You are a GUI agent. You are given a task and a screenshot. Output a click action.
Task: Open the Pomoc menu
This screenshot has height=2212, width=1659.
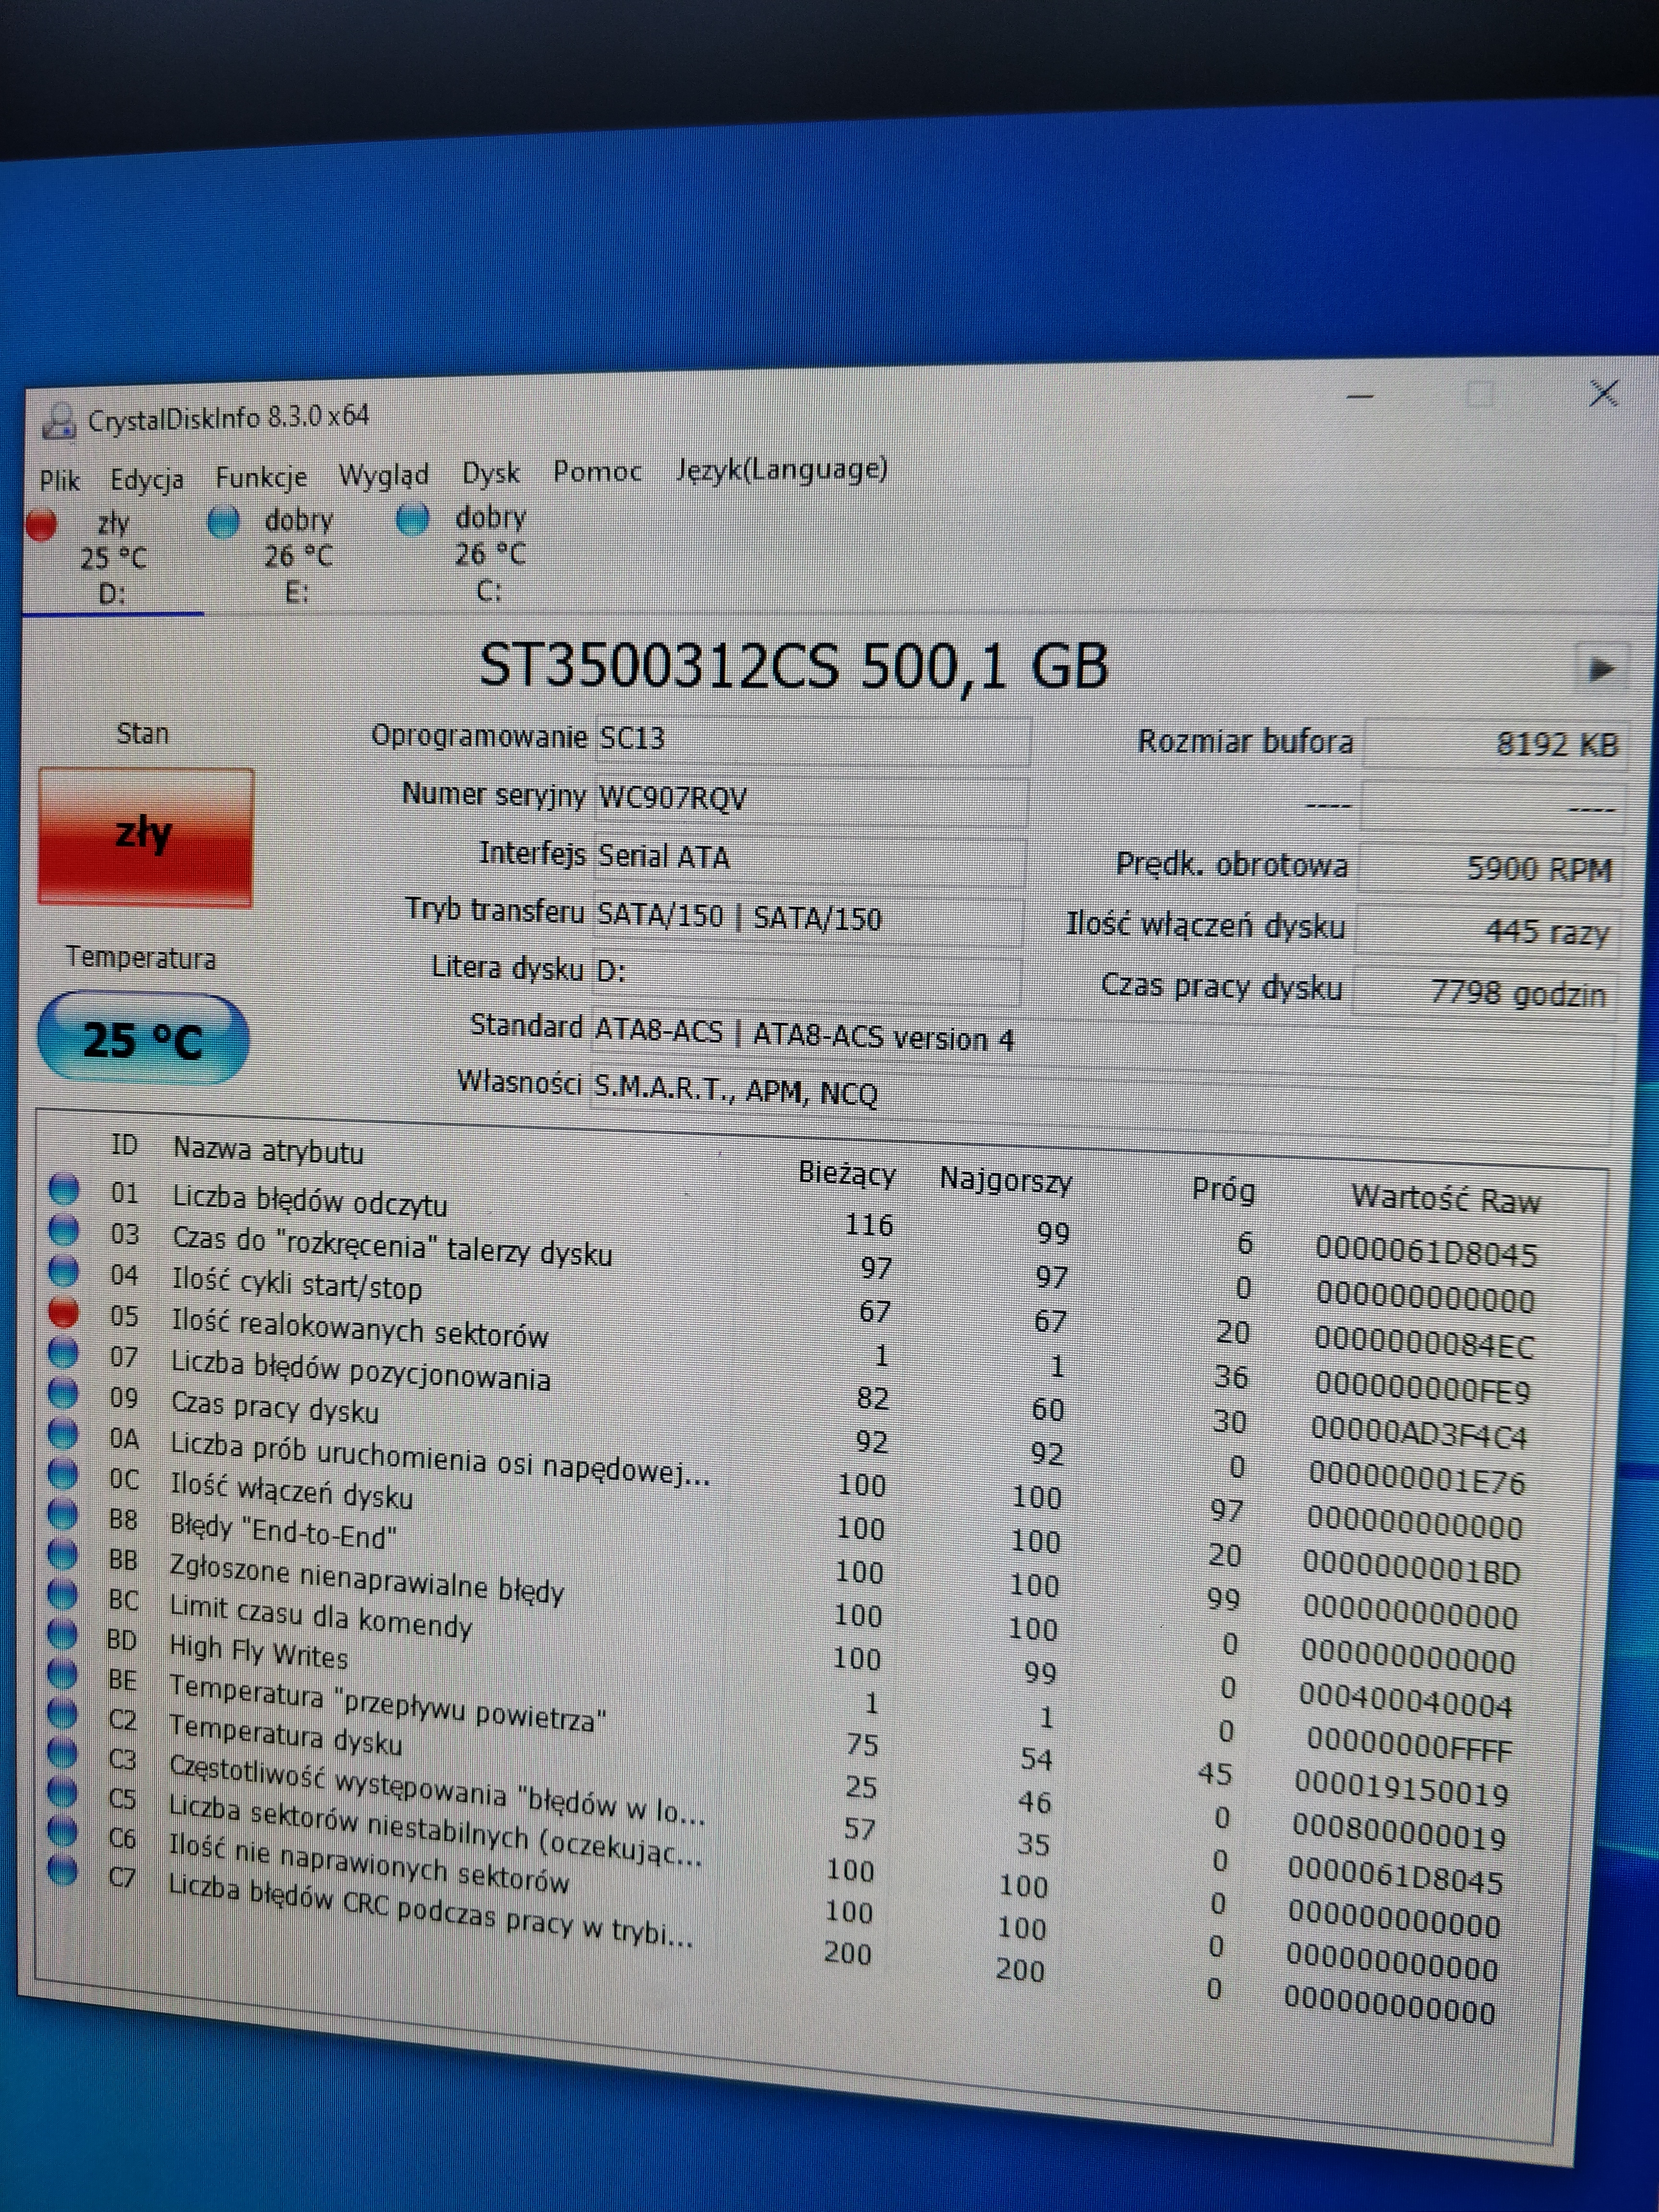click(x=597, y=471)
